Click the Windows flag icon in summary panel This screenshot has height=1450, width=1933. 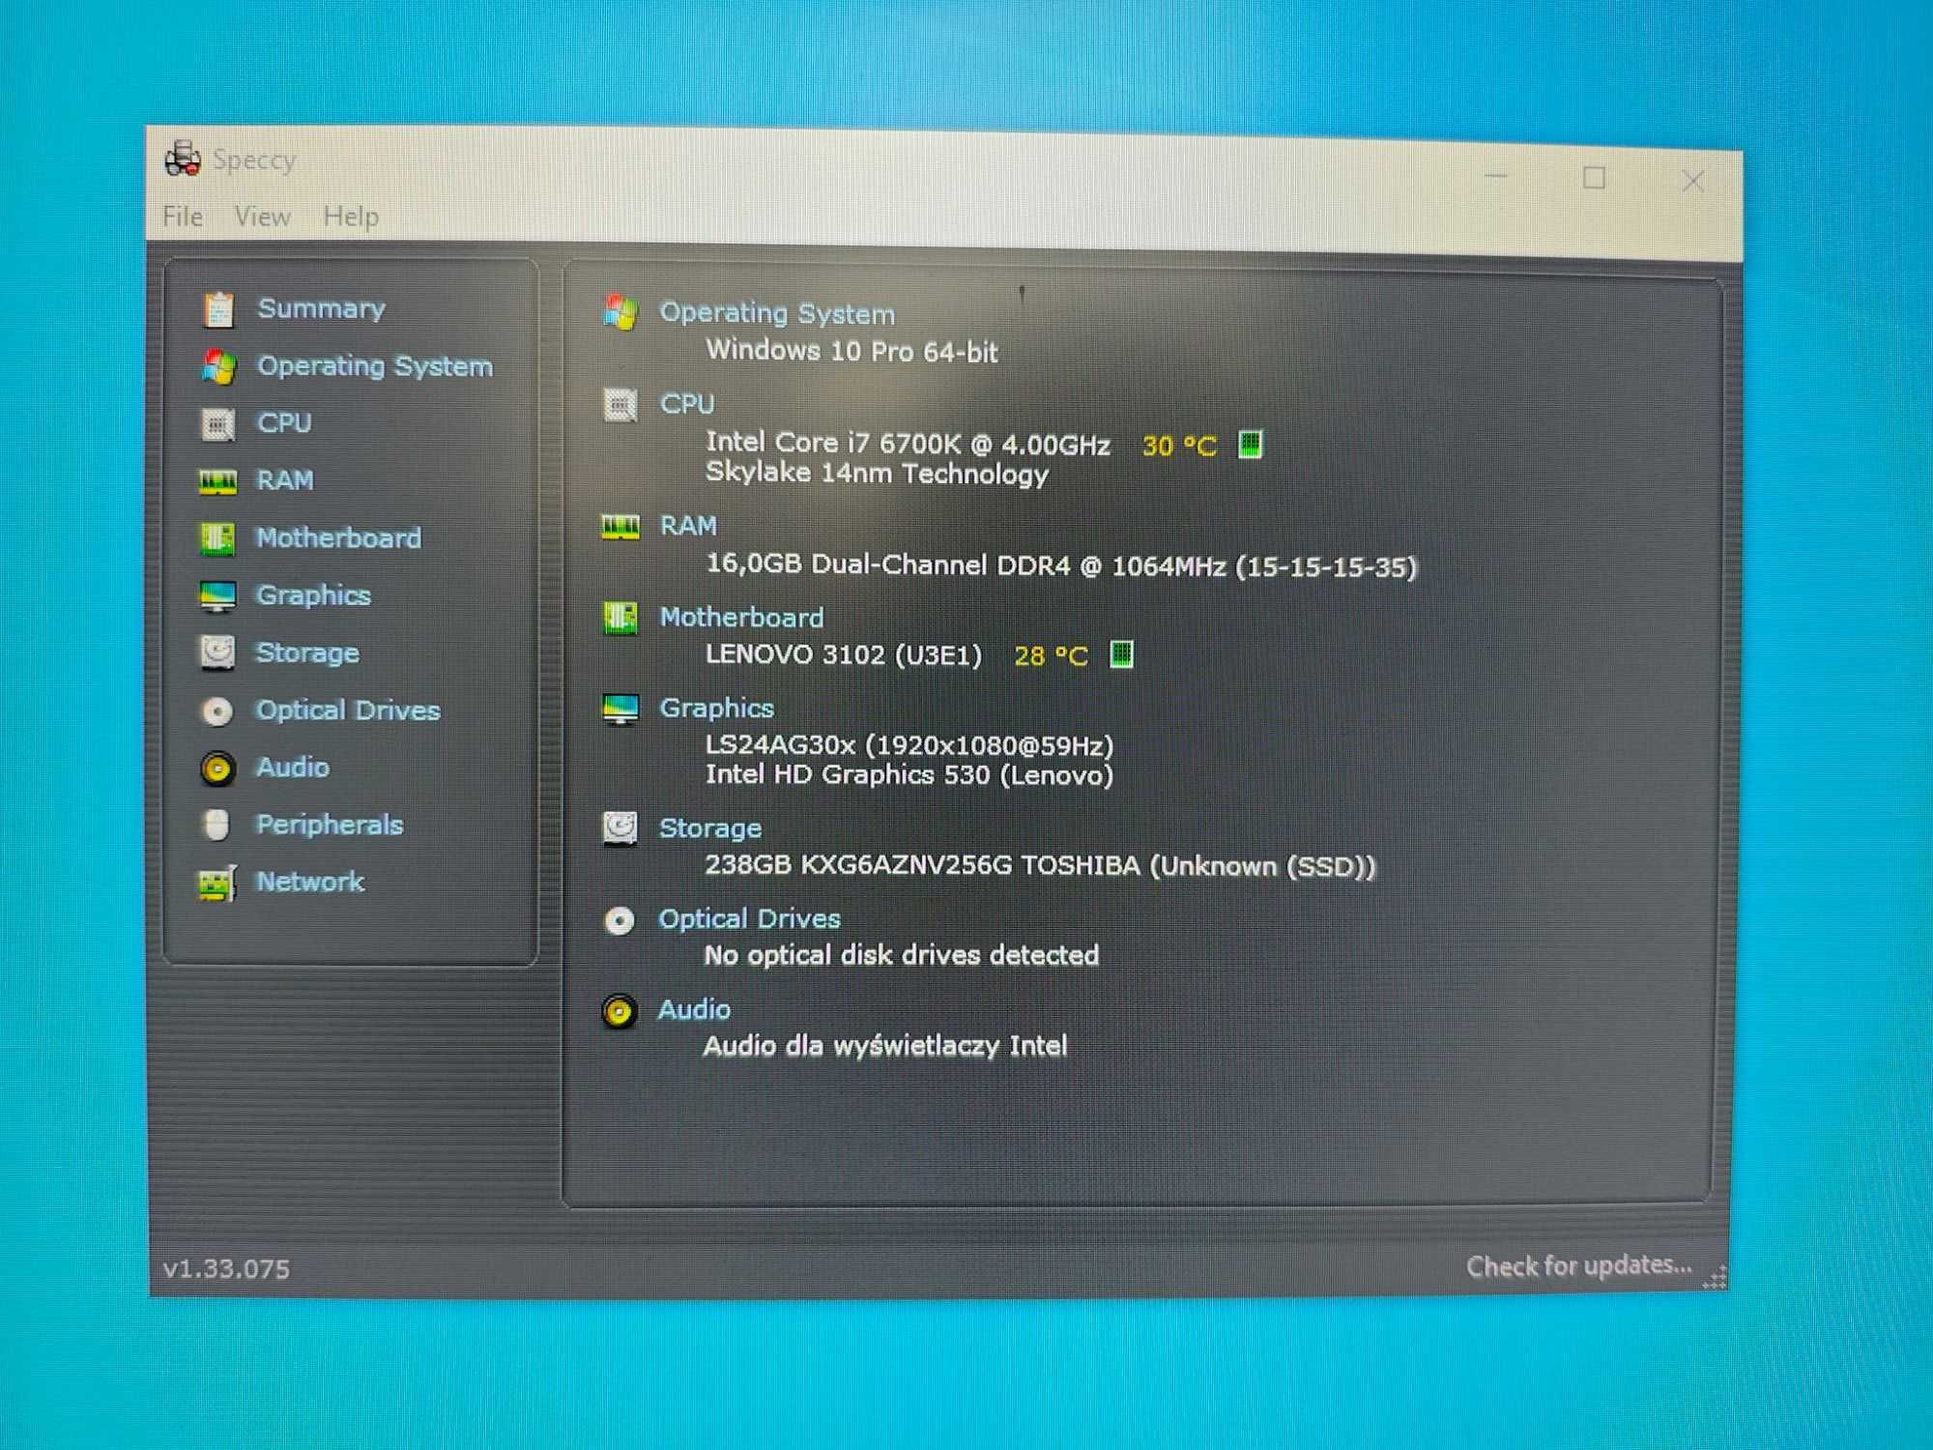[620, 312]
